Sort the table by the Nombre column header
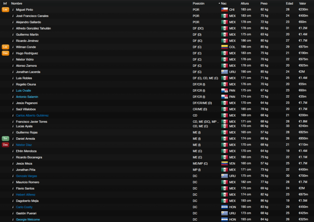The width and height of the screenshot is (314, 222). 17,3
